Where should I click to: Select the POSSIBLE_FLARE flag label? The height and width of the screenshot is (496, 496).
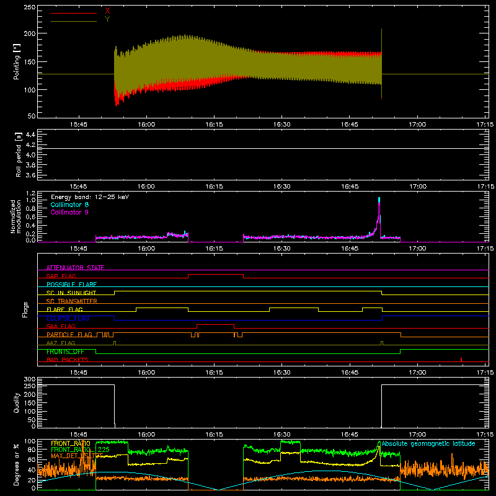(71, 285)
